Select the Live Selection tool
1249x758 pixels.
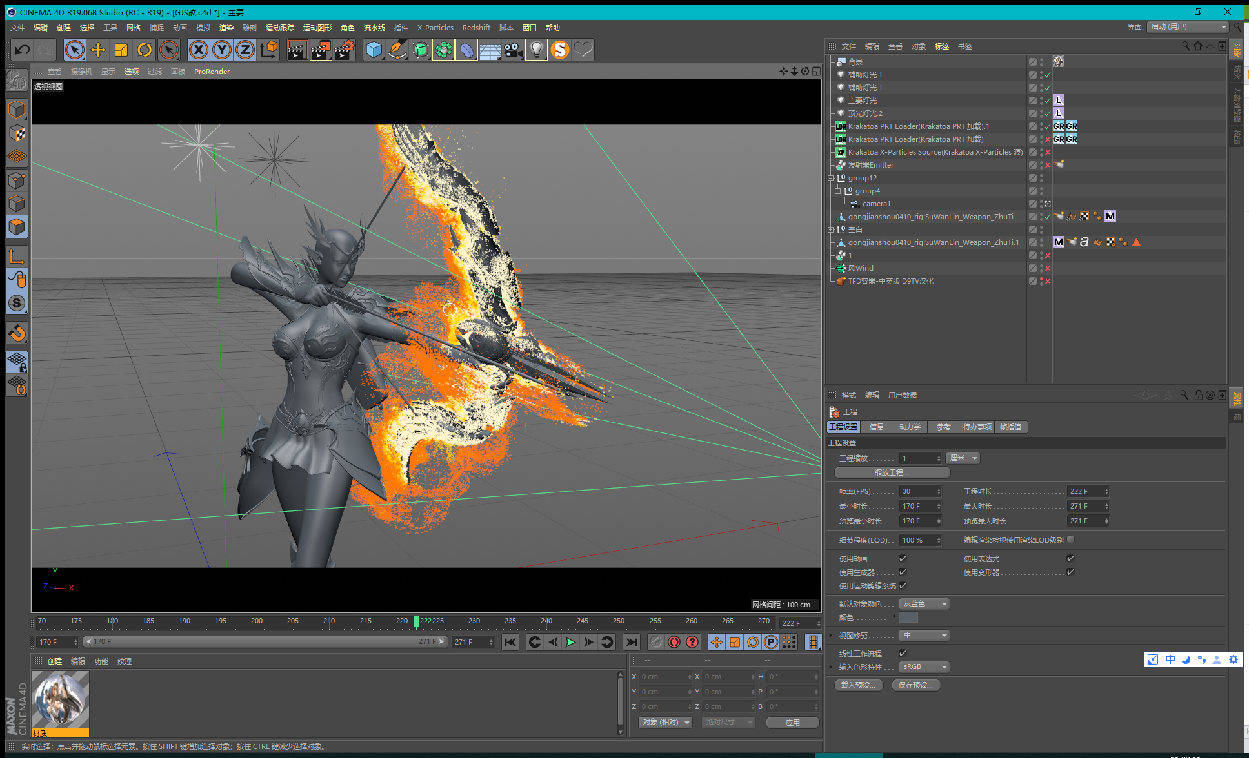tap(75, 50)
